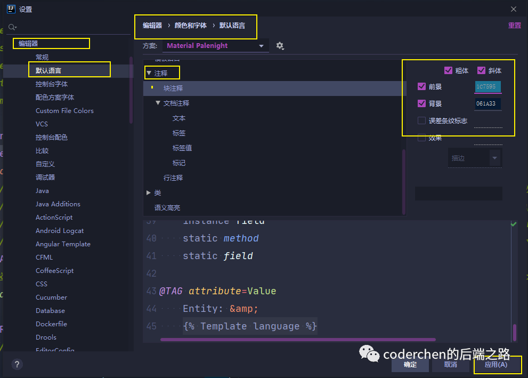The image size is (528, 378).
Task: Open Database color settings
Action: (x=50, y=311)
